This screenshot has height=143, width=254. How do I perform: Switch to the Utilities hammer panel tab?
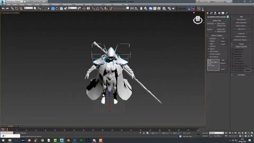point(227,13)
